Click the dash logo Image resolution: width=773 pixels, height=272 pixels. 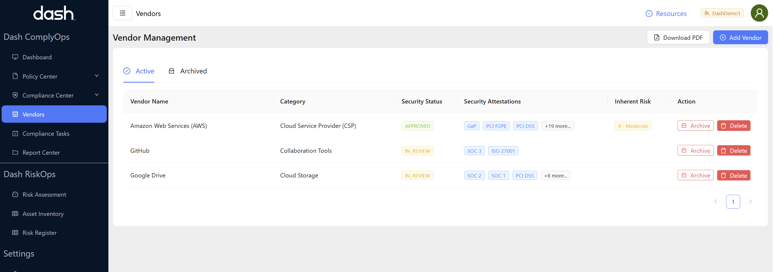pos(54,13)
